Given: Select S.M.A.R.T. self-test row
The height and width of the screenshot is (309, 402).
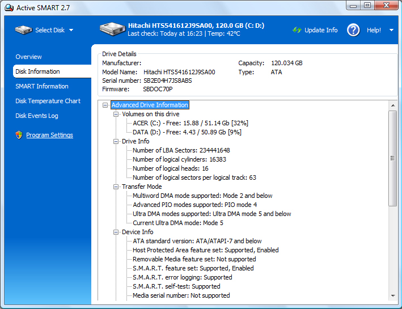Looking at the screenshot, I should pos(176,286).
